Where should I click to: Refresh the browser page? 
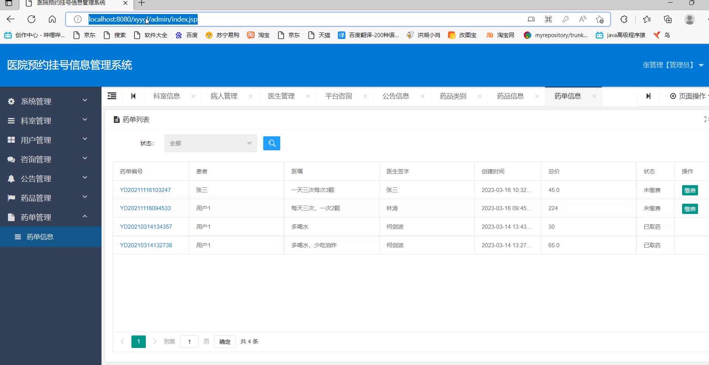pyautogui.click(x=31, y=19)
